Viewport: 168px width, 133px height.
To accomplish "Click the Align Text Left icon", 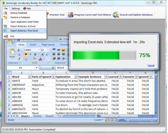I will (54, 54).
